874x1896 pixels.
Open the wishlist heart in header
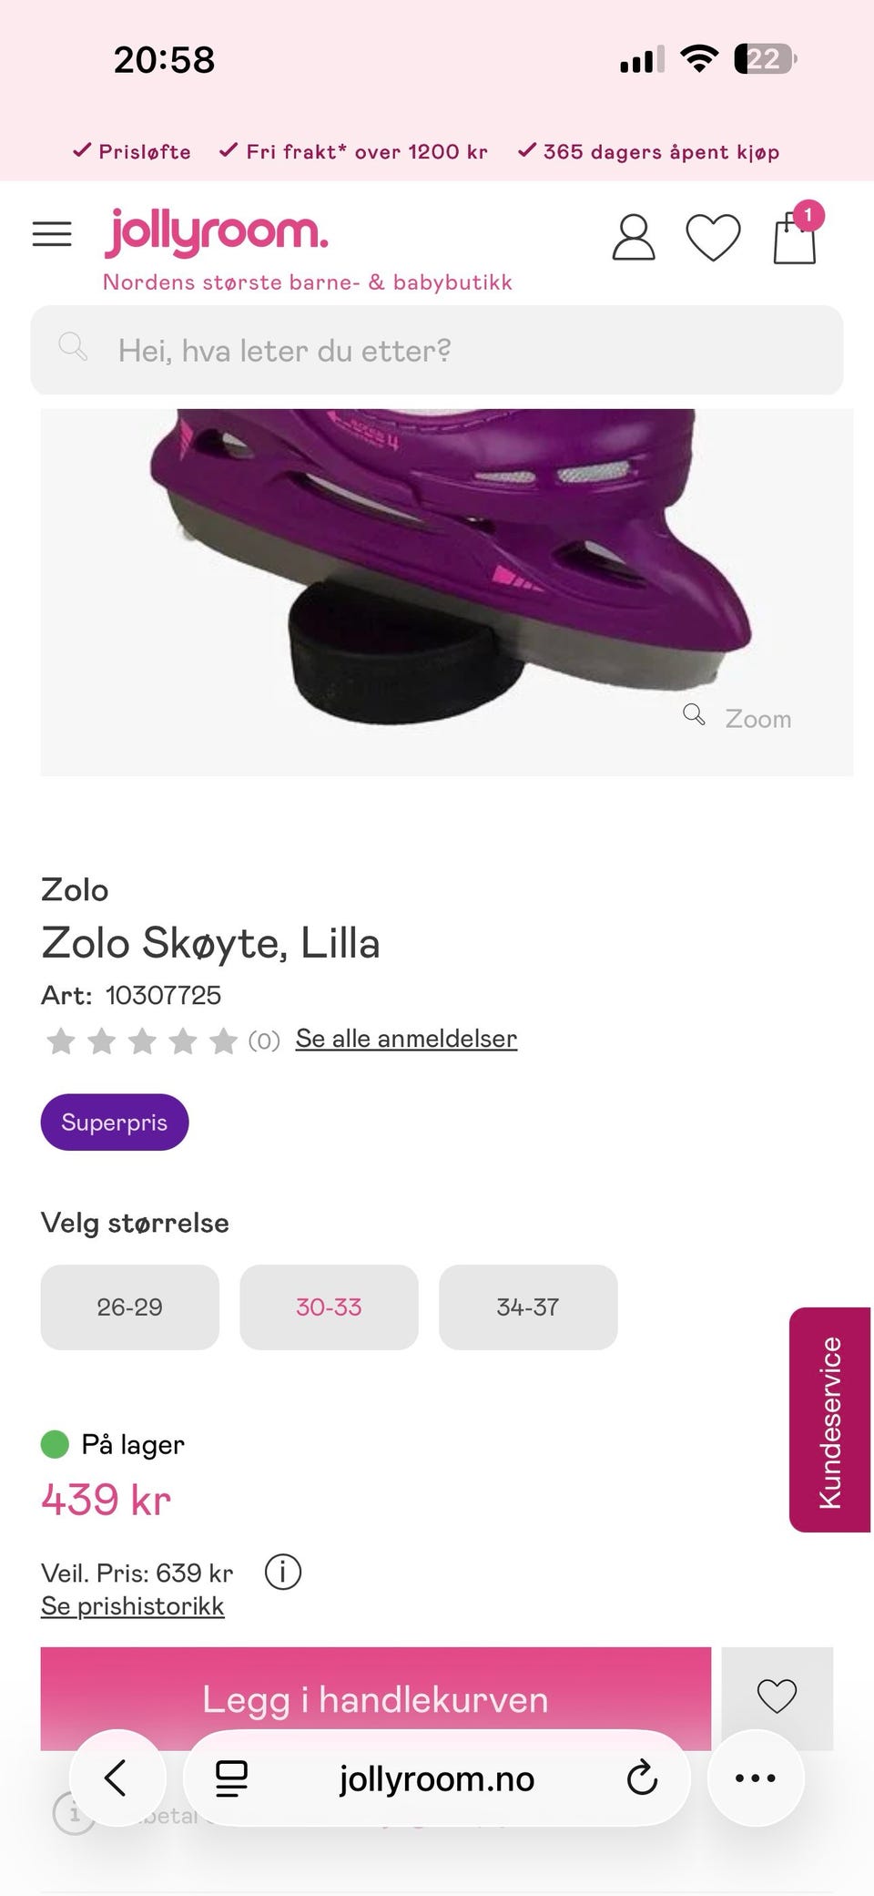pyautogui.click(x=713, y=238)
